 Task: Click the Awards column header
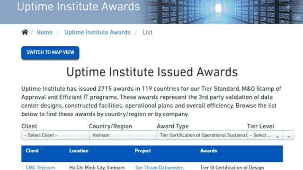click(x=209, y=151)
